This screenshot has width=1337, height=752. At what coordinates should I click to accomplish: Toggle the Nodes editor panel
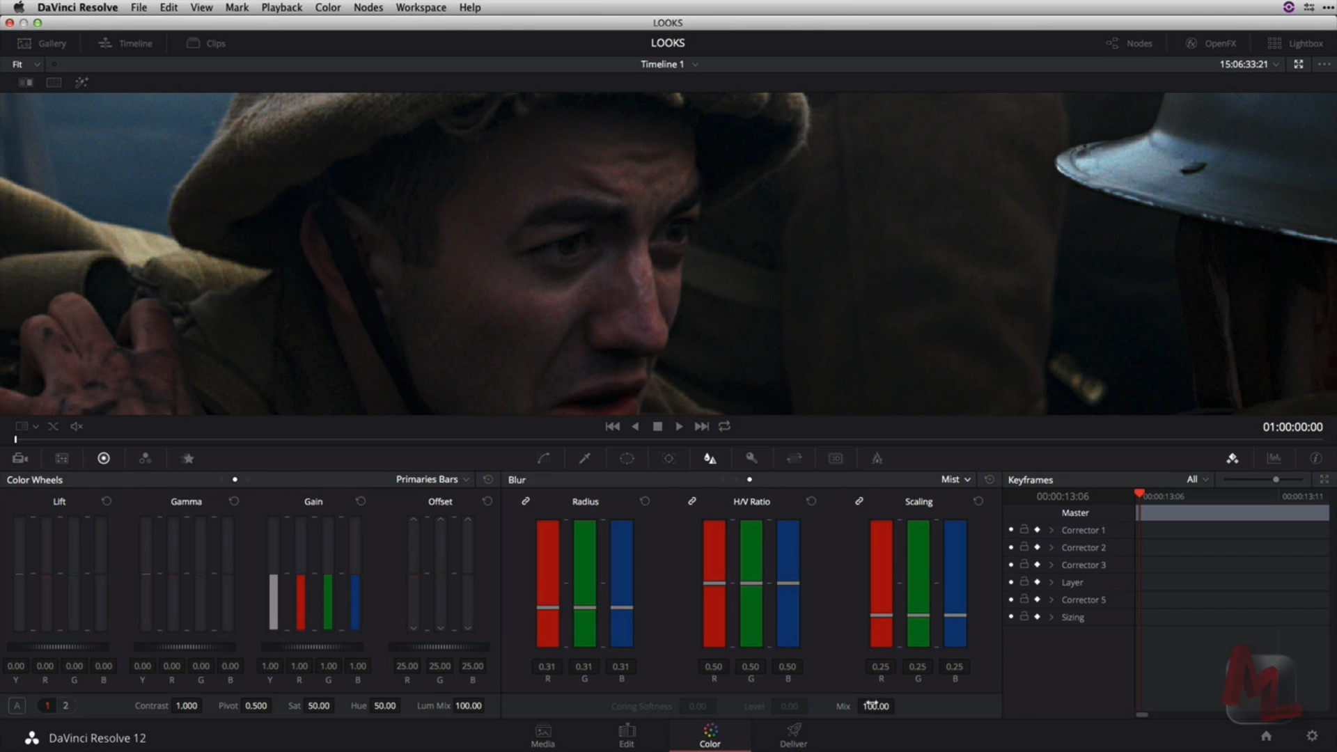click(x=1129, y=43)
